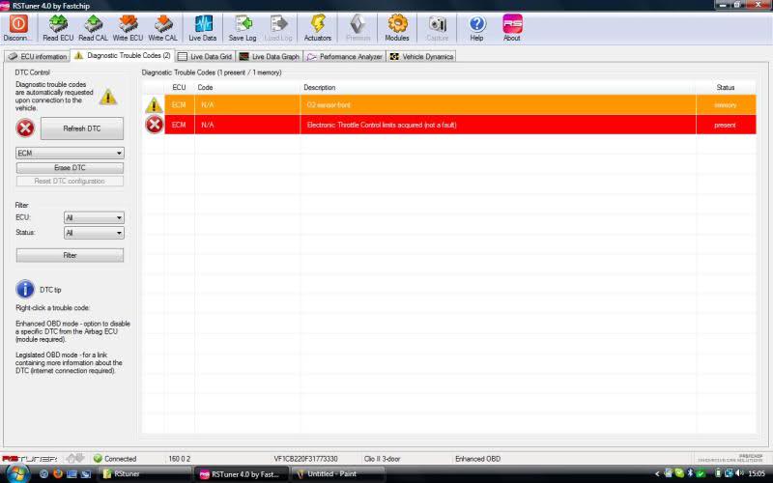Viewport: 773px width, 483px height.
Task: Expand the ECM module dropdown
Action: [119, 153]
